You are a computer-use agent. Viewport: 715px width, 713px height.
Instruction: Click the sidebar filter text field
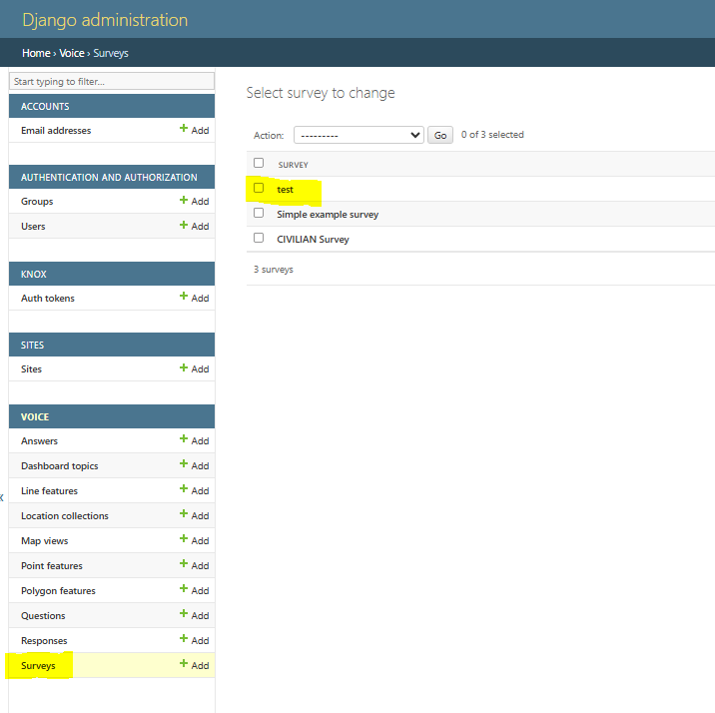111,81
